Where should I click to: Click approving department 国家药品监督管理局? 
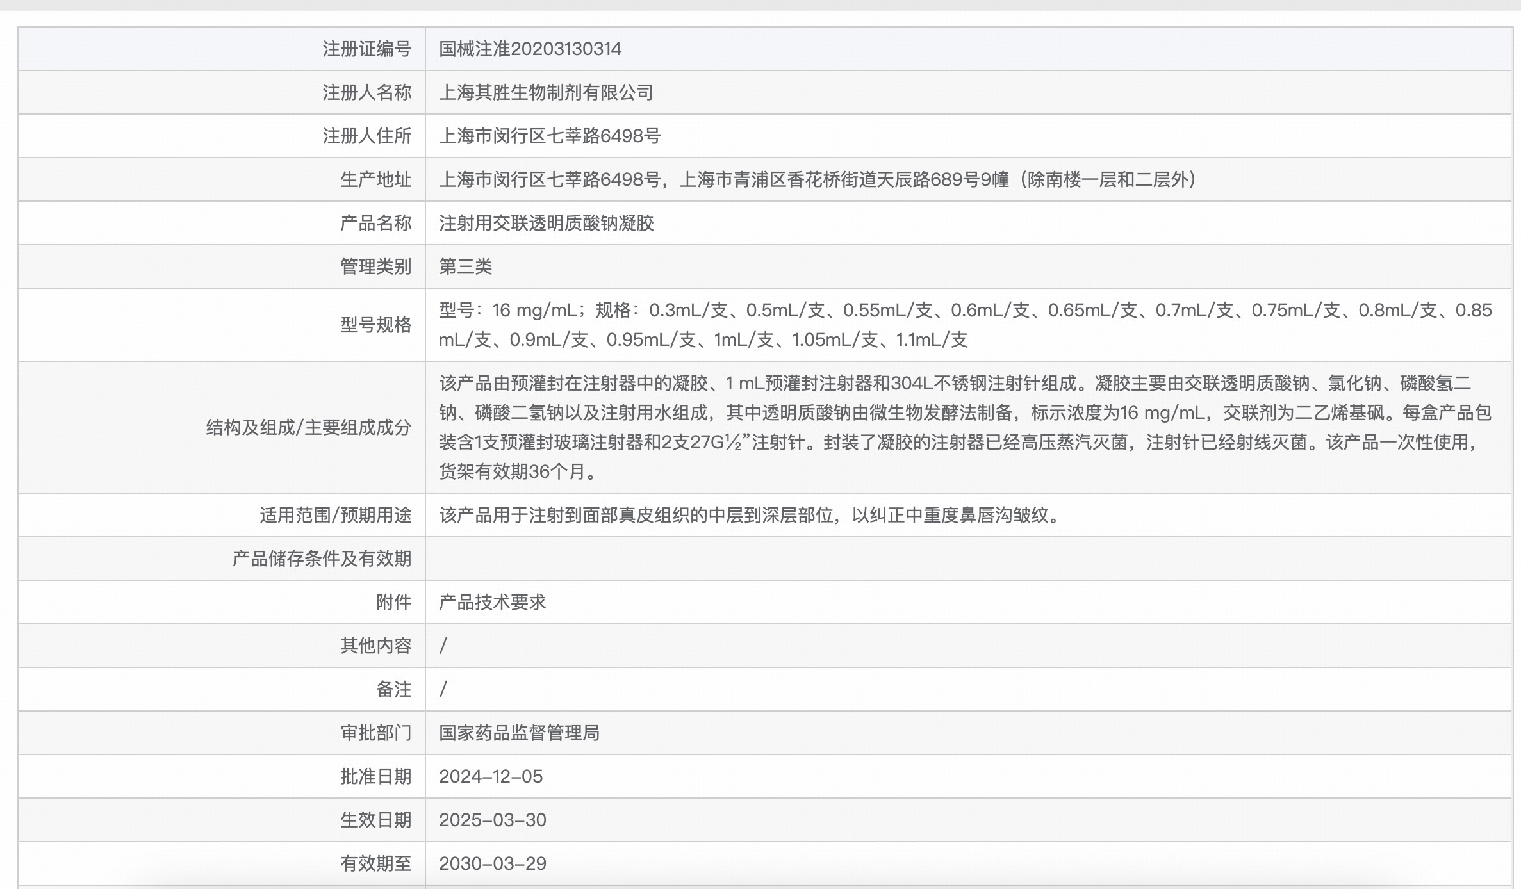pos(519,733)
